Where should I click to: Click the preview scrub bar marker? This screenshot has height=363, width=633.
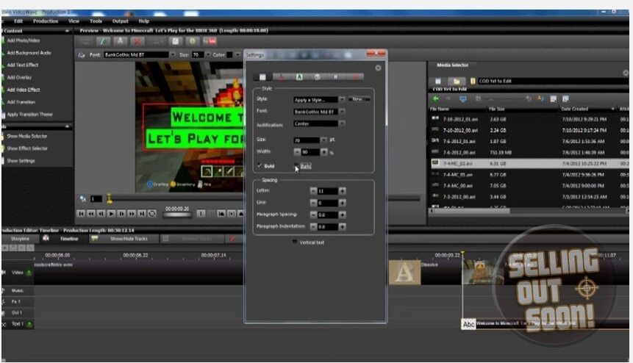tap(109, 198)
